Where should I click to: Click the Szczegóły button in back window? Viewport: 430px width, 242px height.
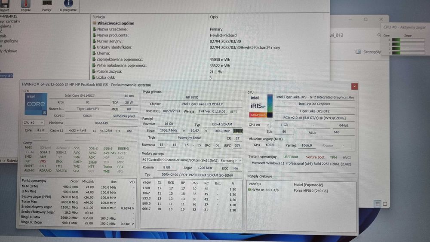point(369,52)
